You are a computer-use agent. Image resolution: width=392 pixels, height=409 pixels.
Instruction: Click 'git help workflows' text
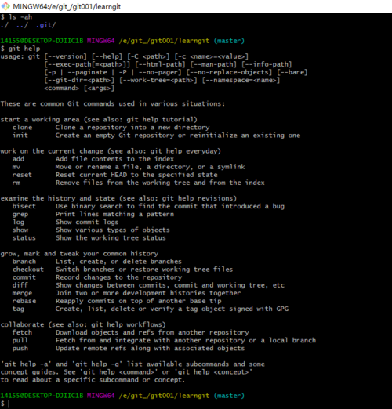pyautogui.click(x=126, y=324)
